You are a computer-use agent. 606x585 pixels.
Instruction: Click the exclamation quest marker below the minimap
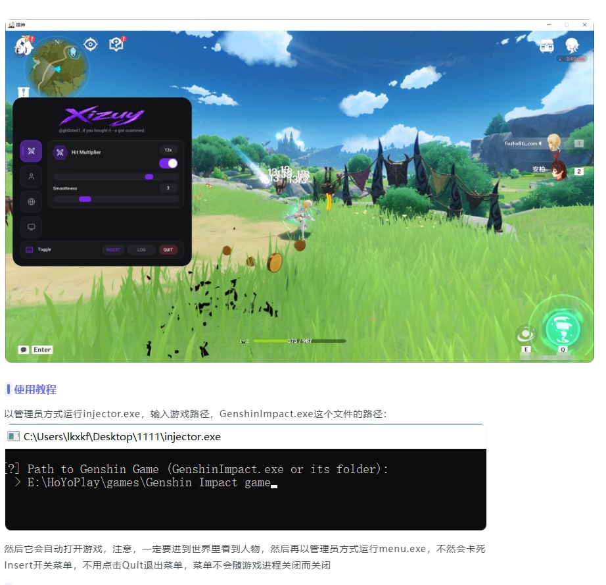point(24,92)
